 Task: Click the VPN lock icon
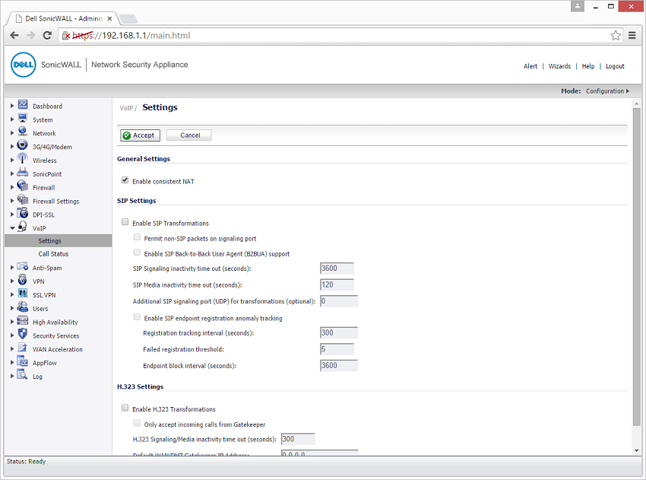23,281
